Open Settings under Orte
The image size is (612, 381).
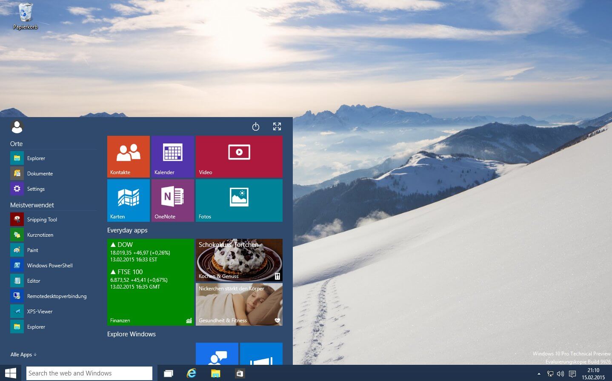36,189
